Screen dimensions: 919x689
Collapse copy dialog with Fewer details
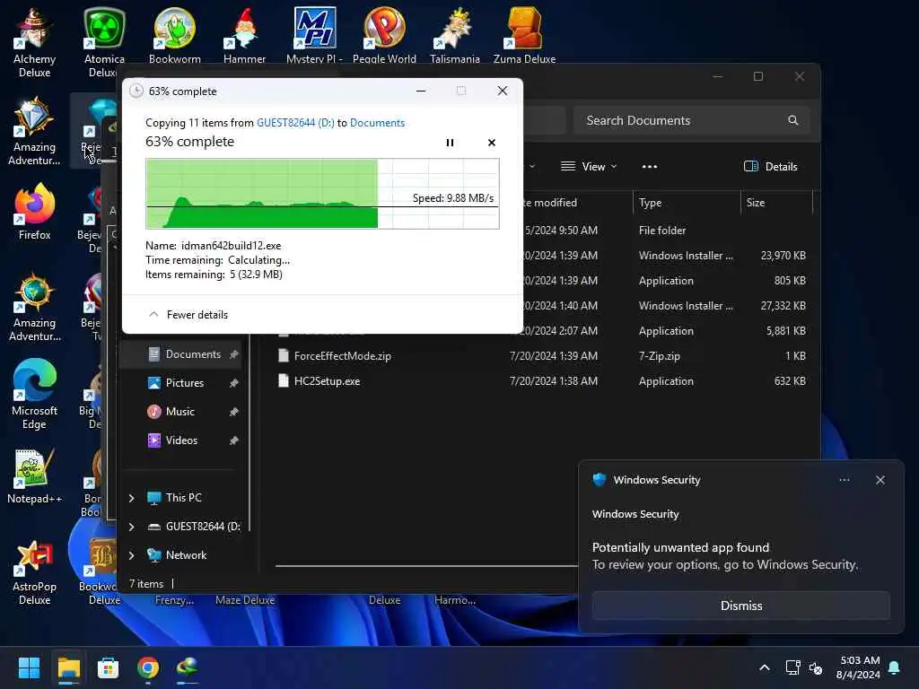pyautogui.click(x=188, y=315)
